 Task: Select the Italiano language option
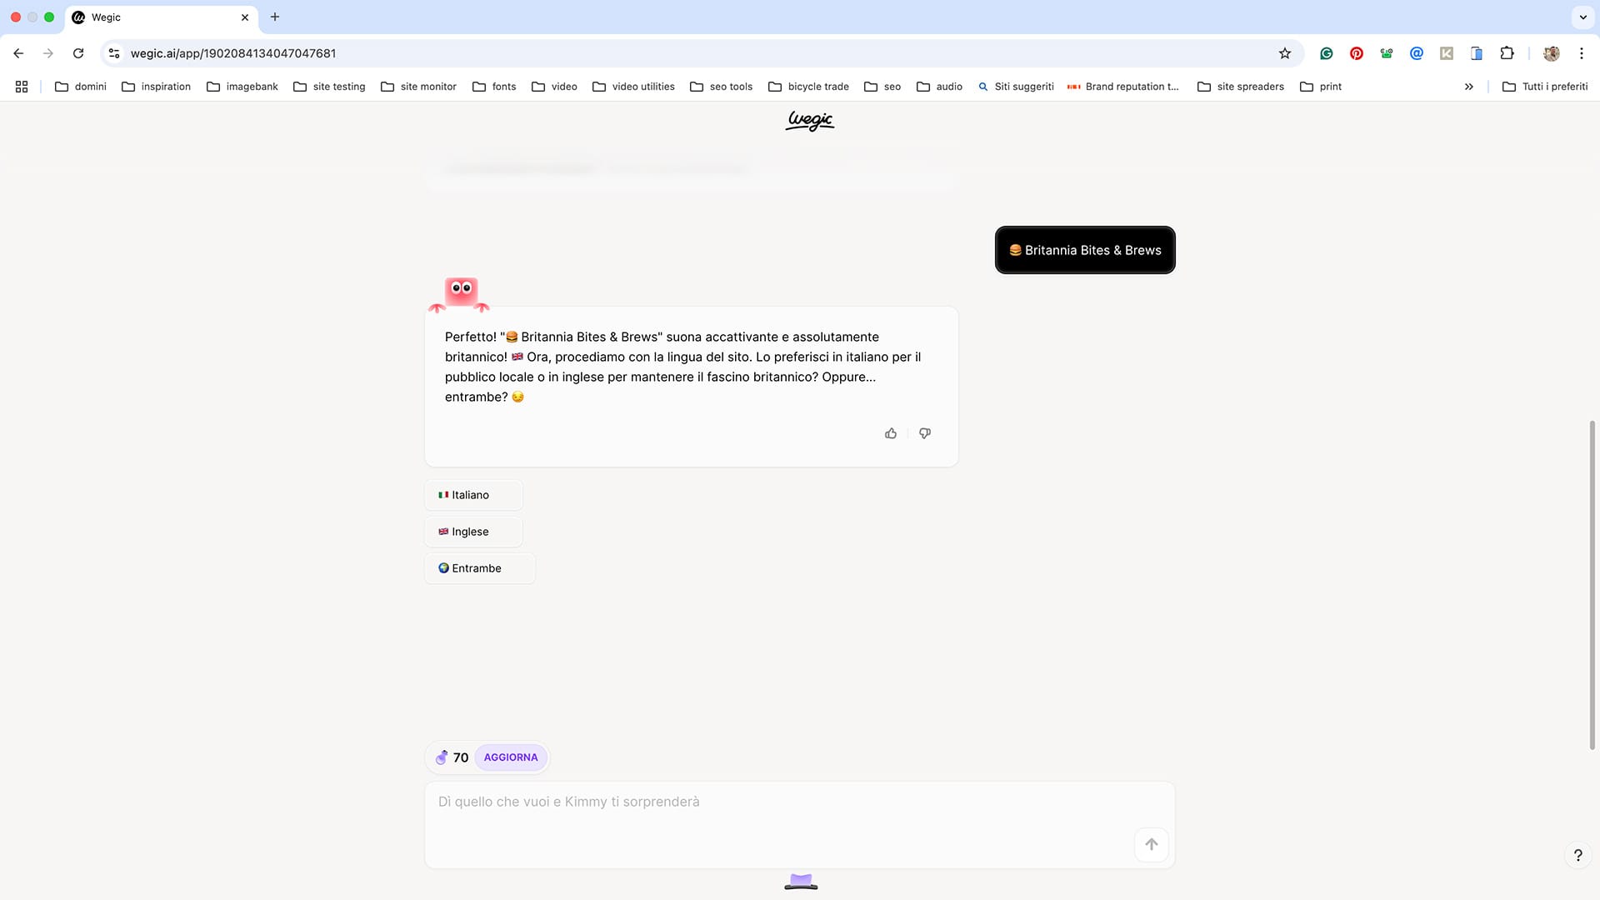pyautogui.click(x=472, y=494)
